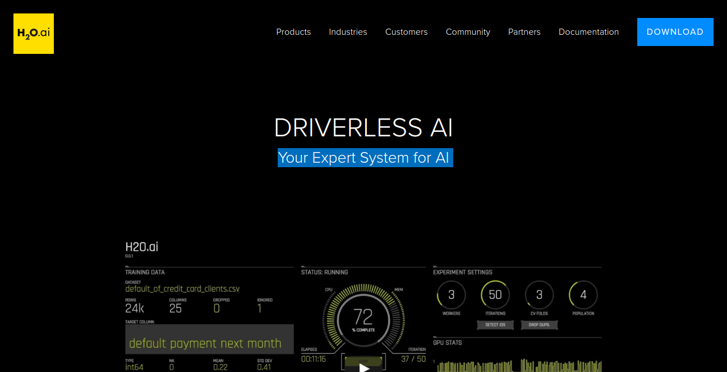
Task: Click the GPU STATS heading
Action: pos(448,342)
